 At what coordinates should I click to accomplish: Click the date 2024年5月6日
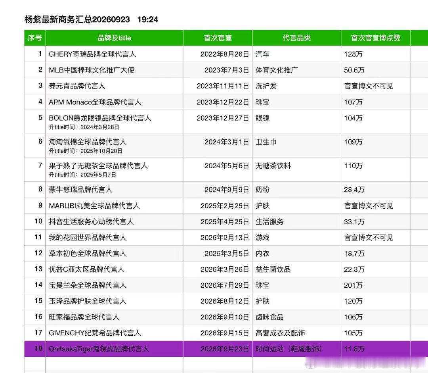click(x=227, y=165)
